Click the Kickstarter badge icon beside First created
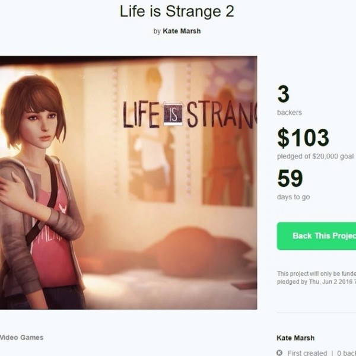The image size is (356, 356). 279,352
